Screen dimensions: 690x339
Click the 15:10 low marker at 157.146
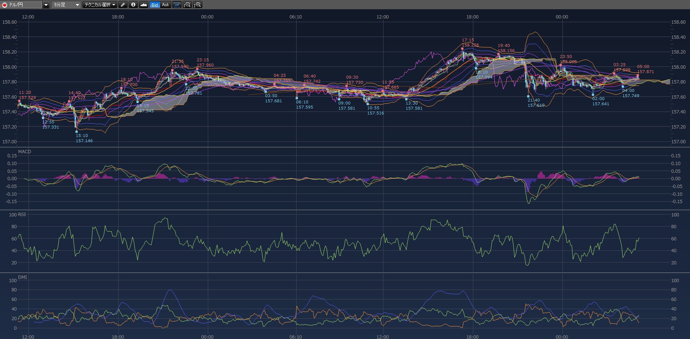point(77,131)
